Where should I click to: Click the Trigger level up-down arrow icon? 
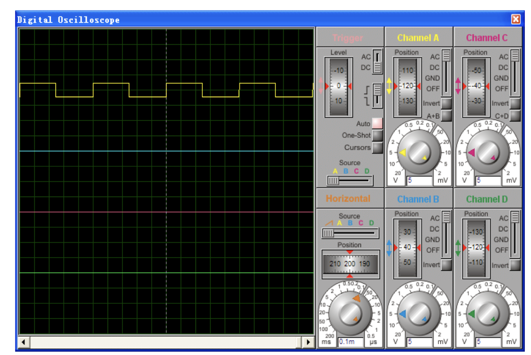point(321,86)
